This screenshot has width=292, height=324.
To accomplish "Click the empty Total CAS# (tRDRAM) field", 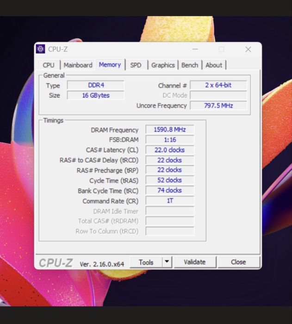I will click(x=170, y=221).
